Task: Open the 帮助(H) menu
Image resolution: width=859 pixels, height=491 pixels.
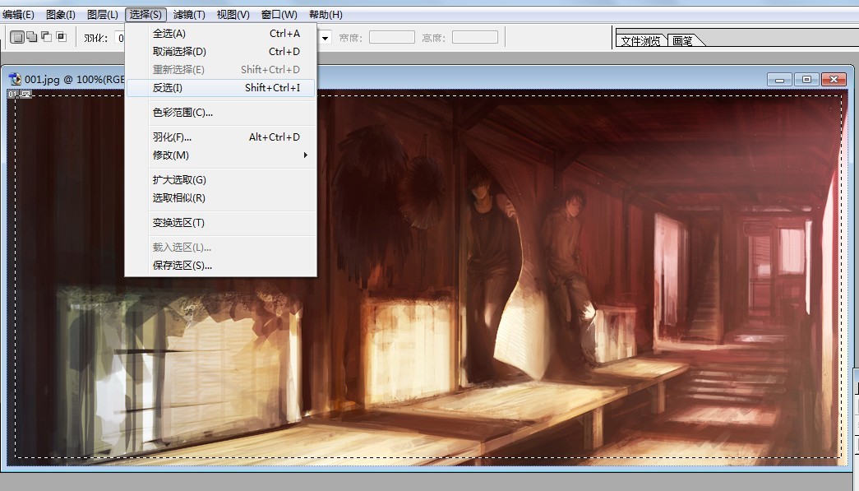Action: pos(326,15)
